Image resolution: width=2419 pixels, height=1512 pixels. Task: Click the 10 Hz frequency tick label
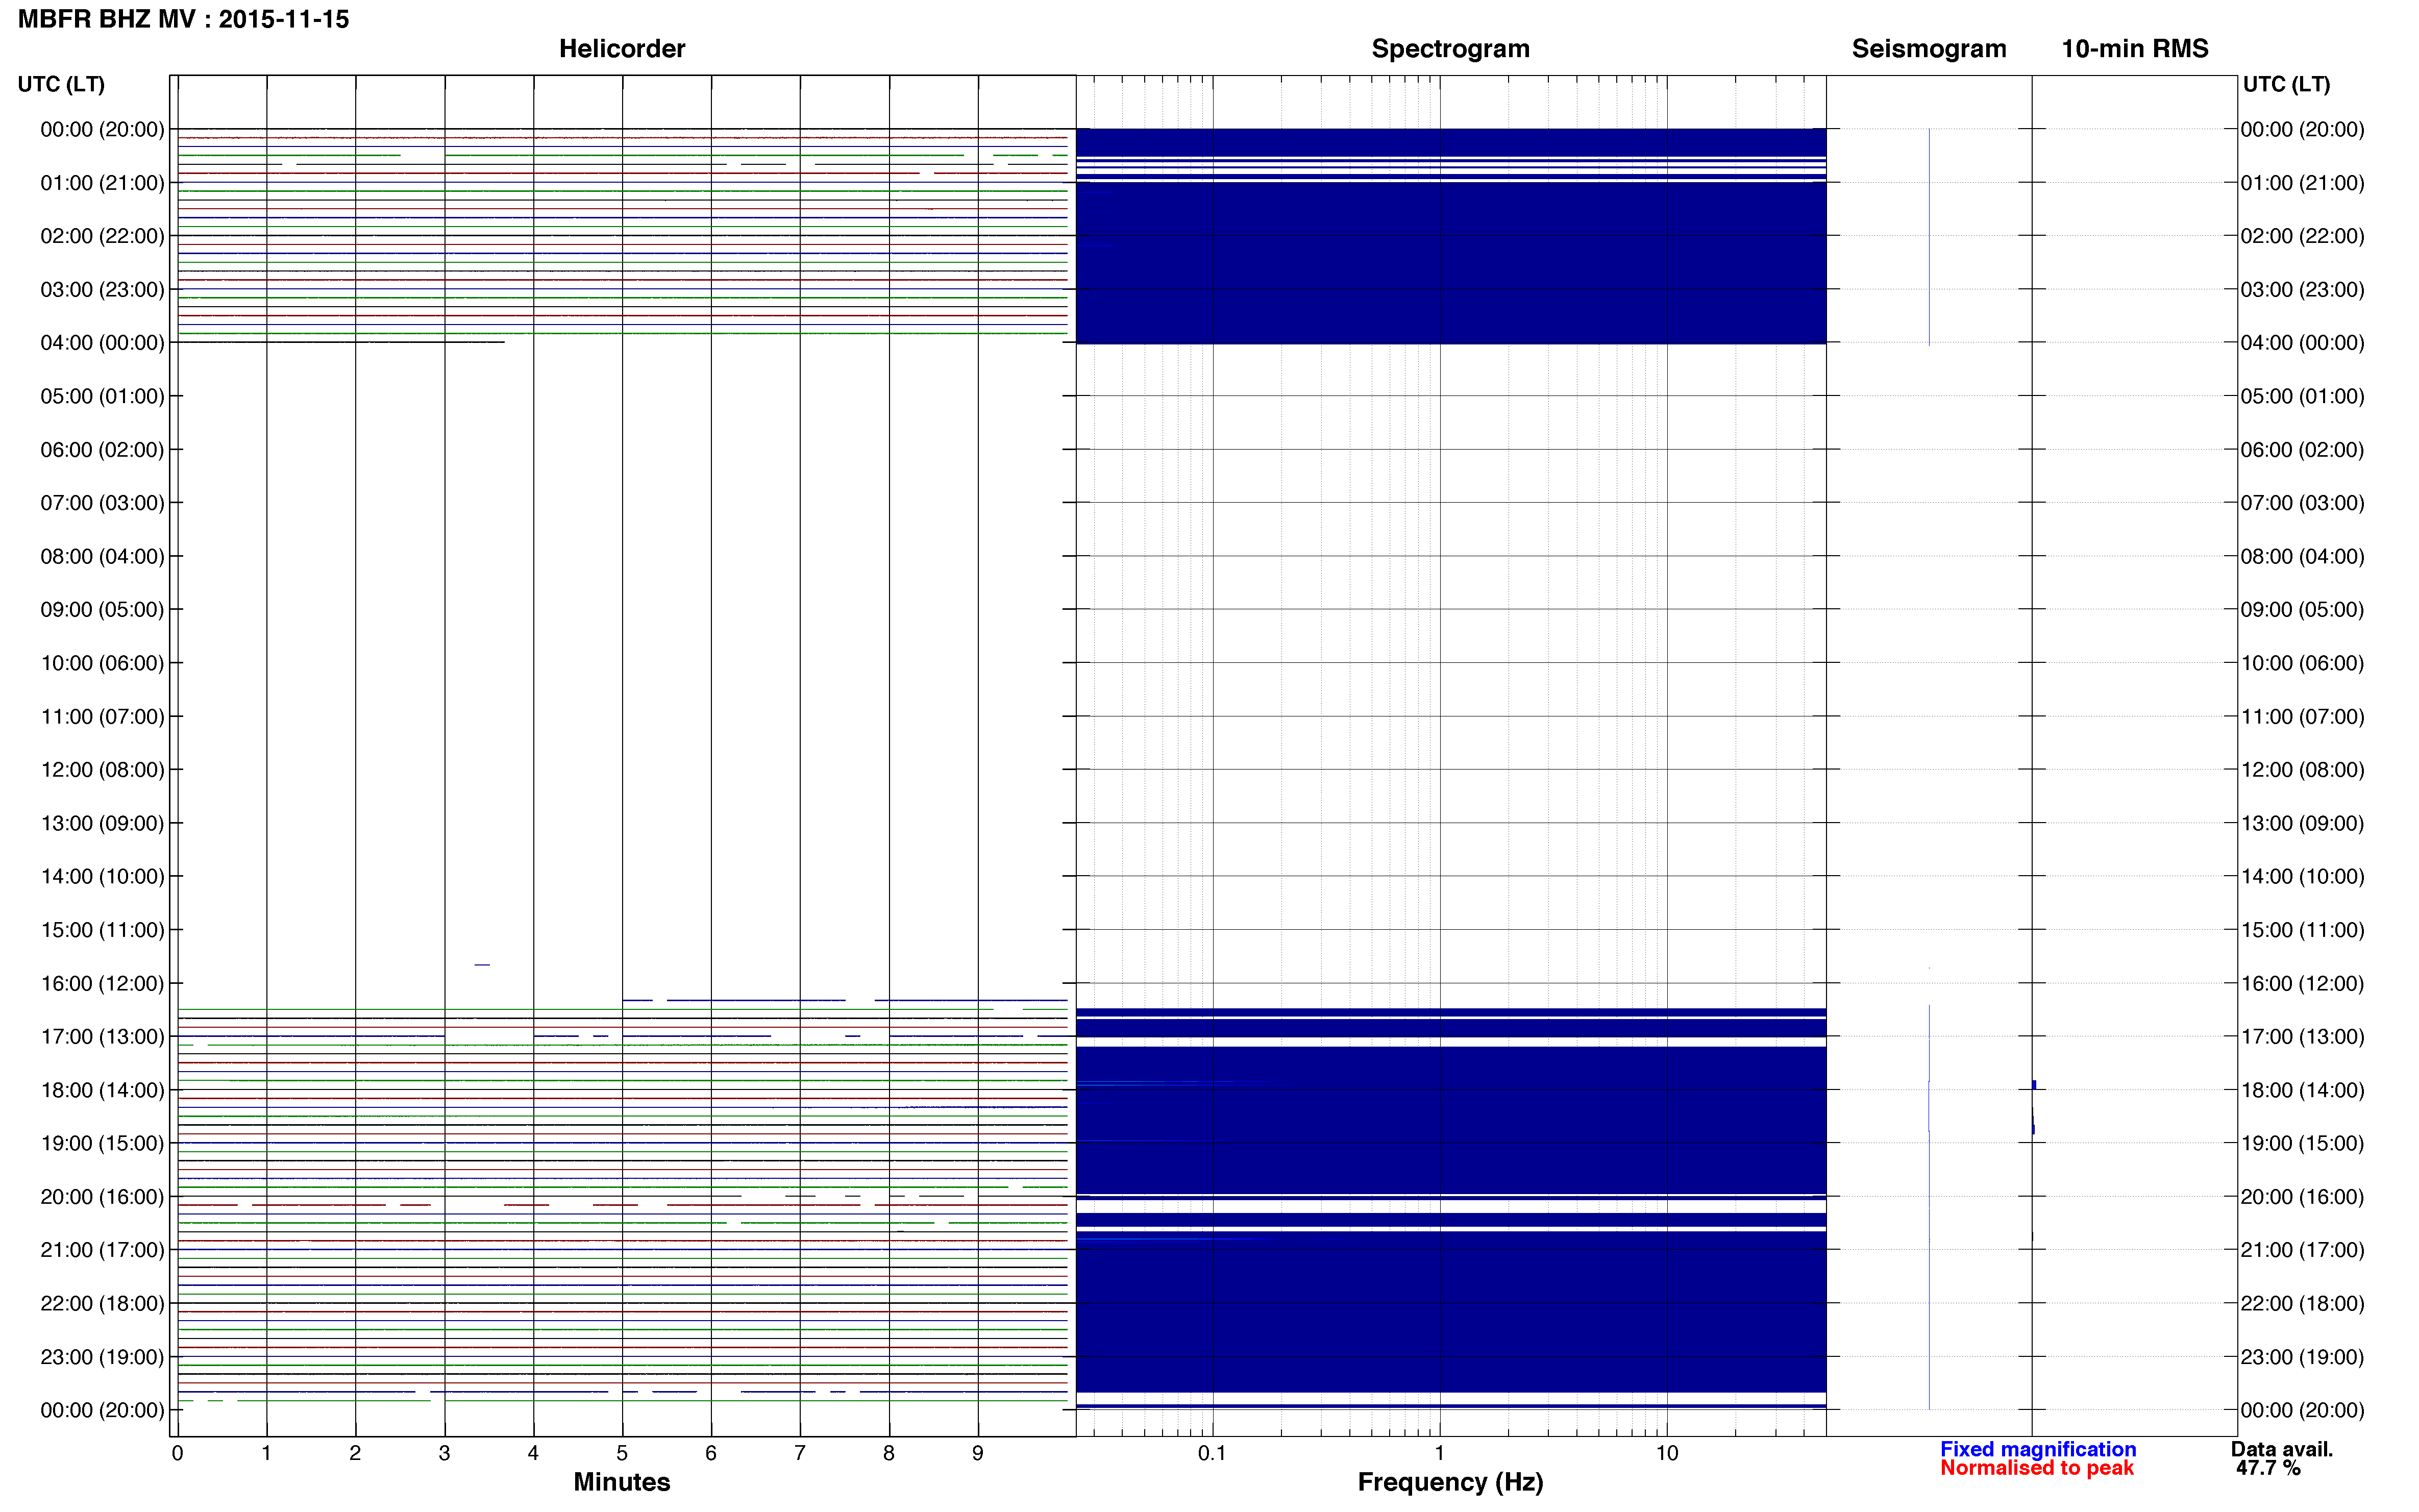pos(1666,1454)
